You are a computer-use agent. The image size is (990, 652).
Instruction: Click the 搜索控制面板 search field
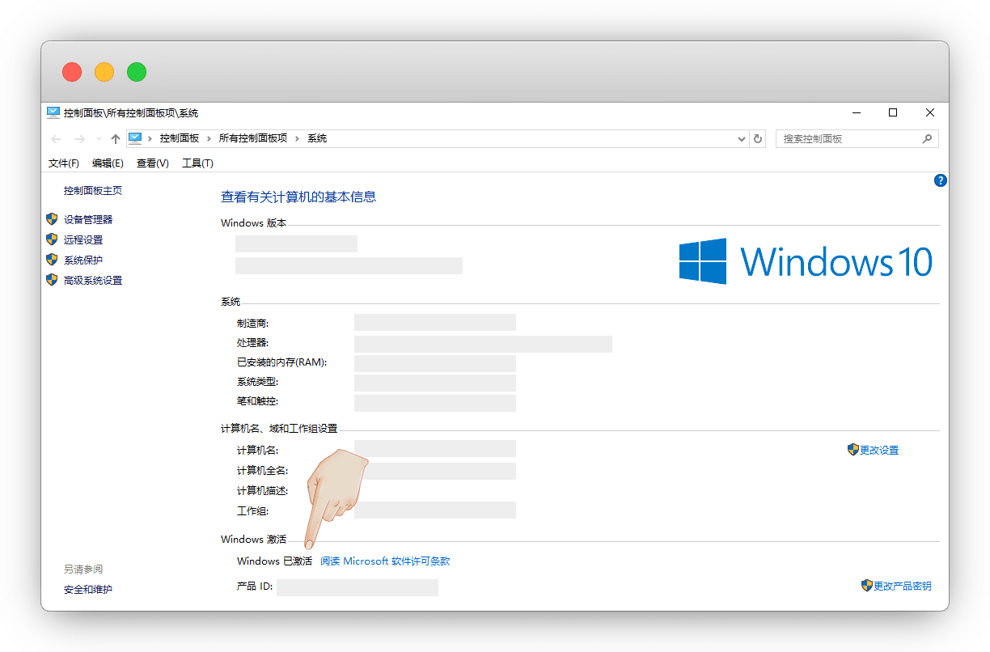[x=848, y=138]
